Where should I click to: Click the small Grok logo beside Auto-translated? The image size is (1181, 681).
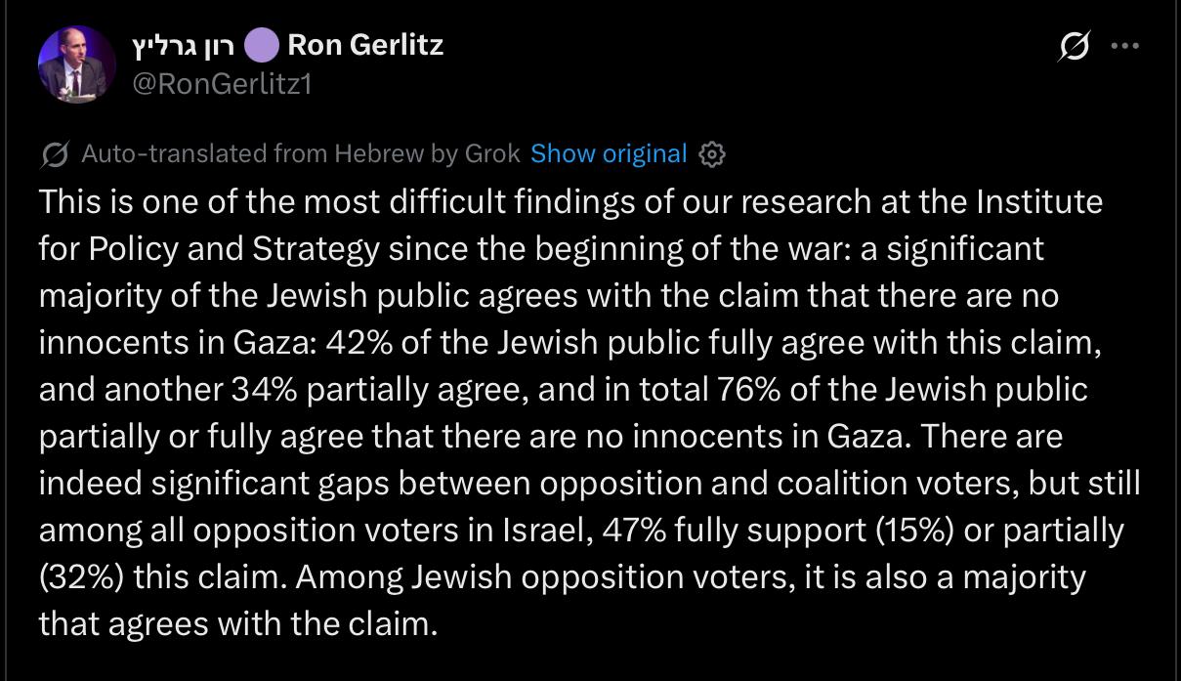point(56,154)
